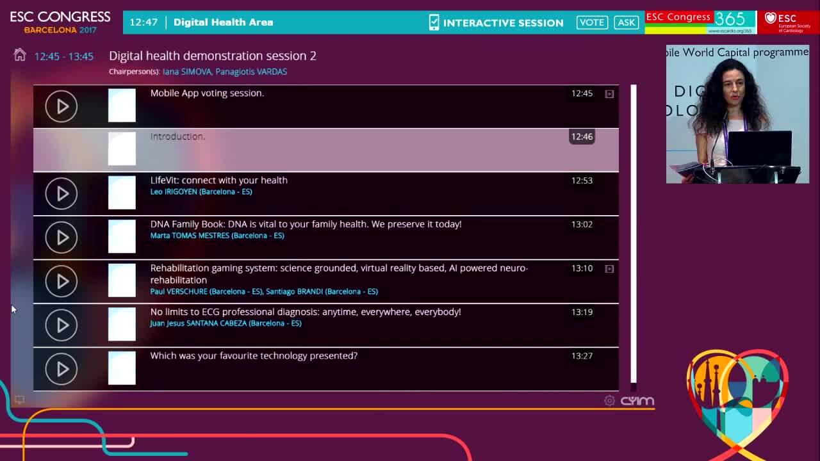Click the 12:45 Mobile App voting time
This screenshot has width=820, height=461.
point(582,93)
